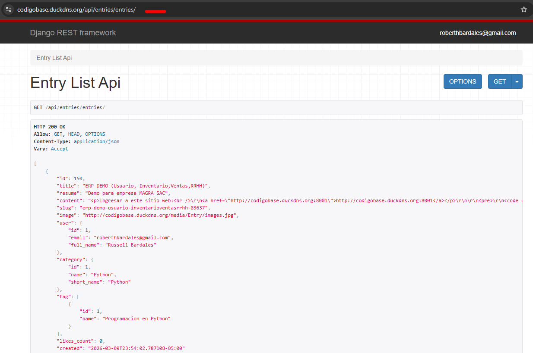Click the site information icon in address bar
Image resolution: width=533 pixels, height=353 pixels.
tap(9, 9)
